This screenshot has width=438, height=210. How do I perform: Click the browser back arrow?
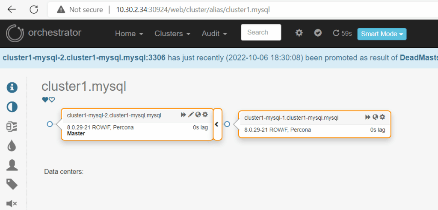(12, 9)
